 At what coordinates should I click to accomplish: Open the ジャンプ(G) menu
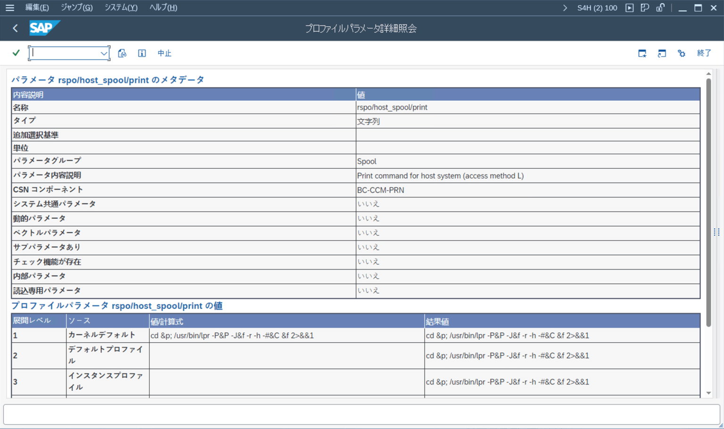[75, 7]
